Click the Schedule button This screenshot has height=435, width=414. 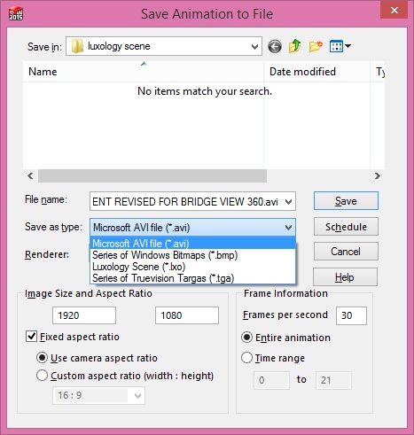[346, 227]
